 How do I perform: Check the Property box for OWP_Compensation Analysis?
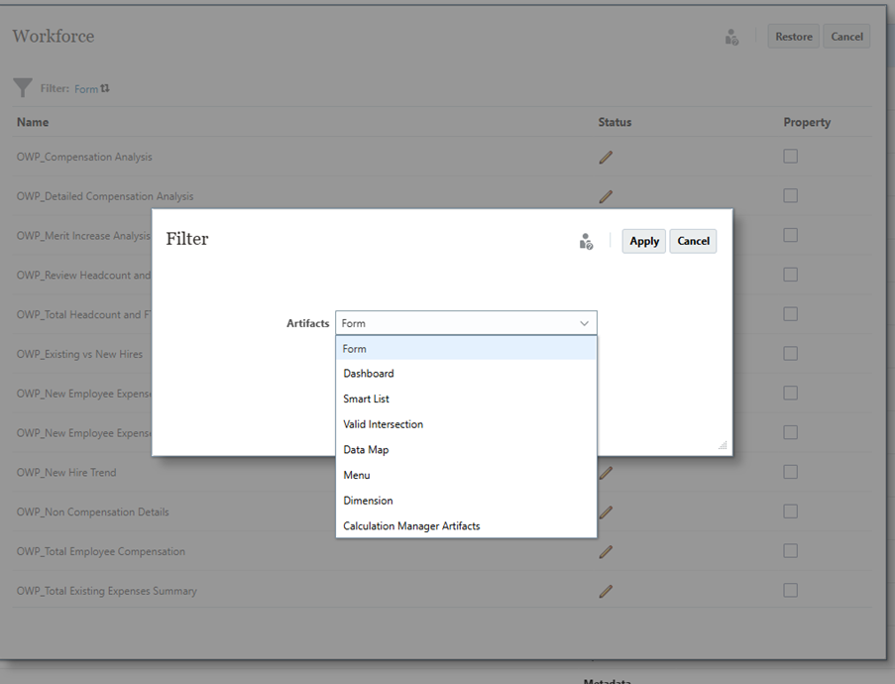tap(790, 157)
